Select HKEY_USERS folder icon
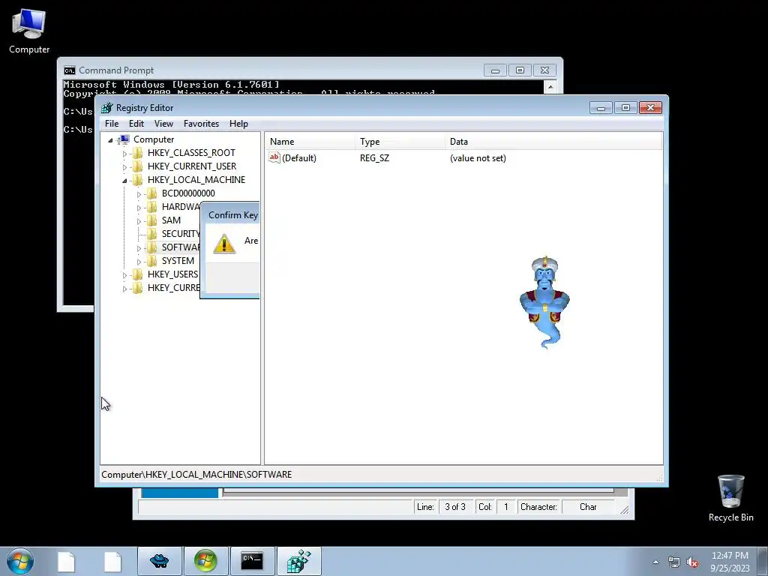768x576 pixels. point(138,274)
